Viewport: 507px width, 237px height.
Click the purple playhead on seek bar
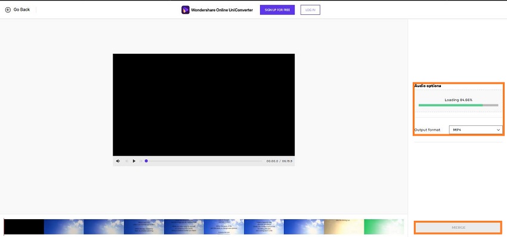point(146,161)
